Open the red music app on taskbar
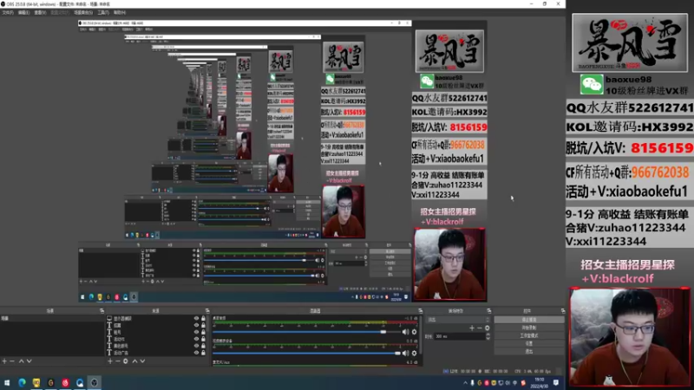The height and width of the screenshot is (390, 694). pos(65,383)
